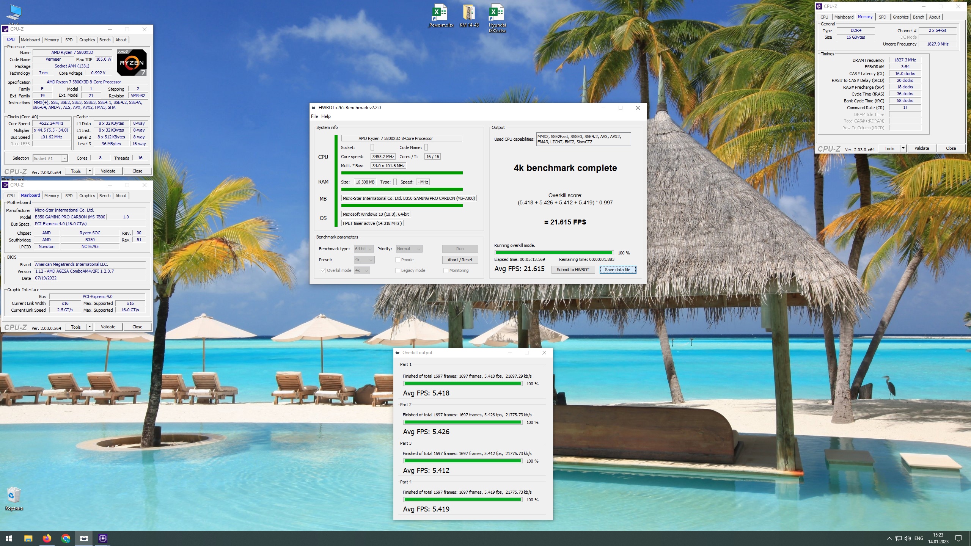
Task: Expand Tools arrow in CPU-Z Mainboard window
Action: [x=90, y=327]
